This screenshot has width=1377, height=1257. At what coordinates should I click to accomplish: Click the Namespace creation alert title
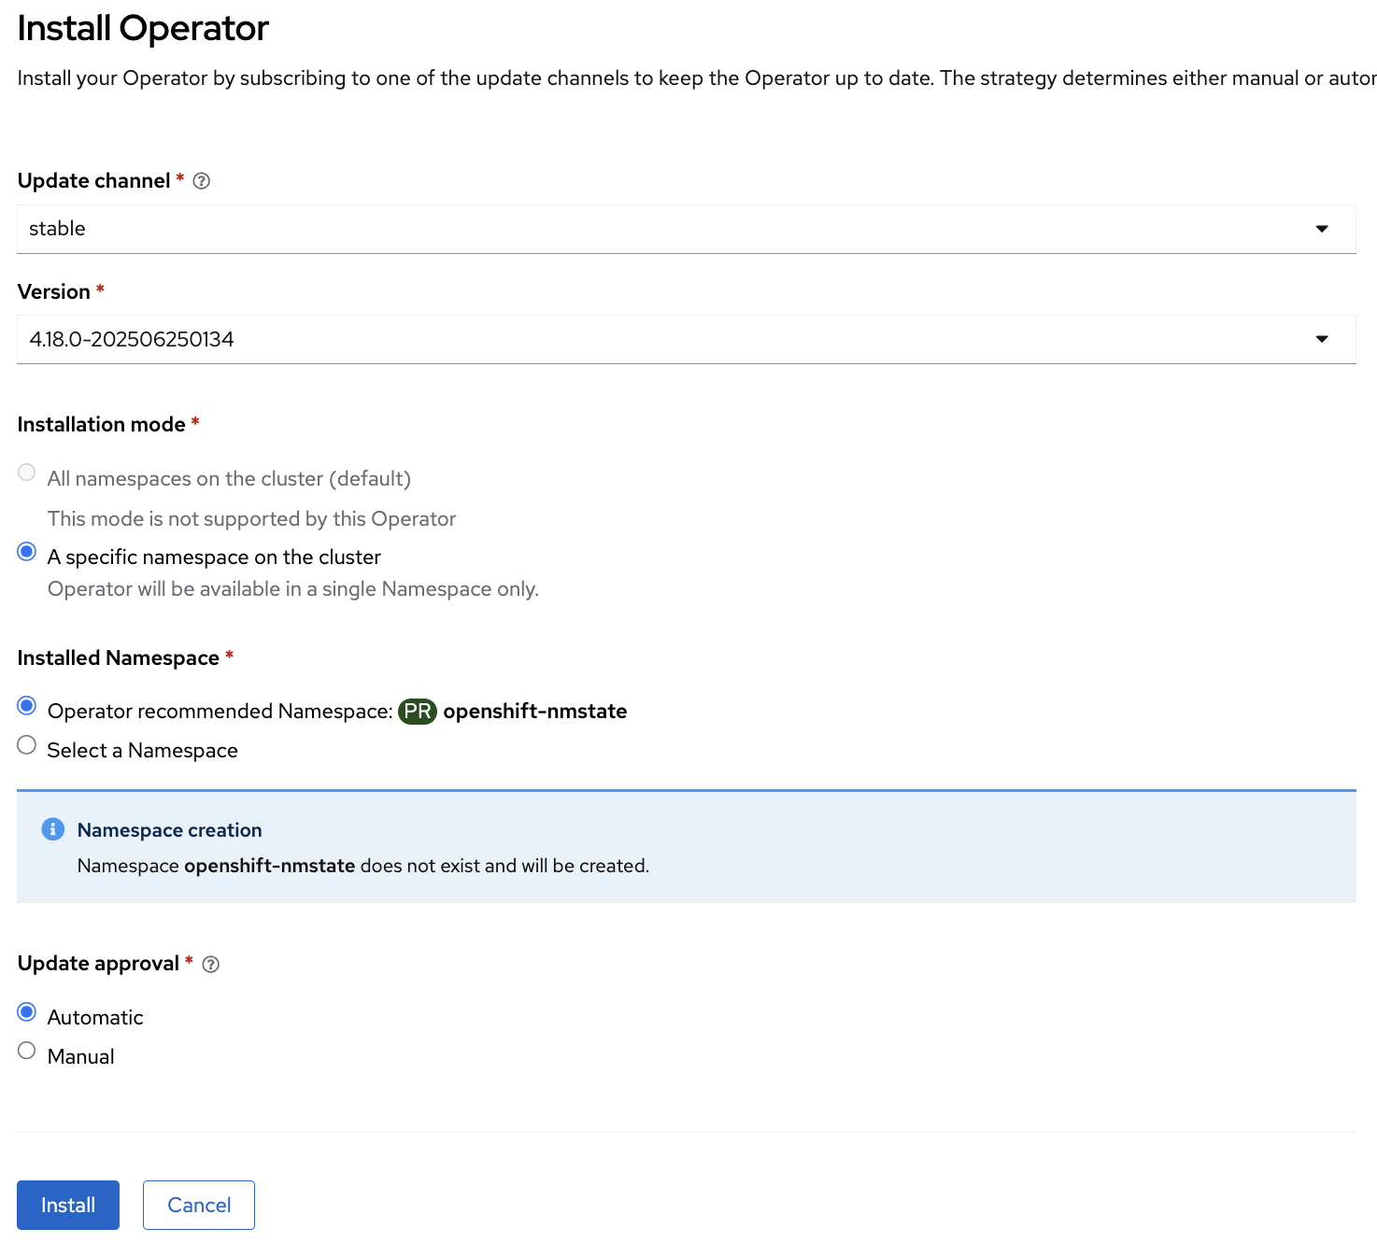[169, 830]
